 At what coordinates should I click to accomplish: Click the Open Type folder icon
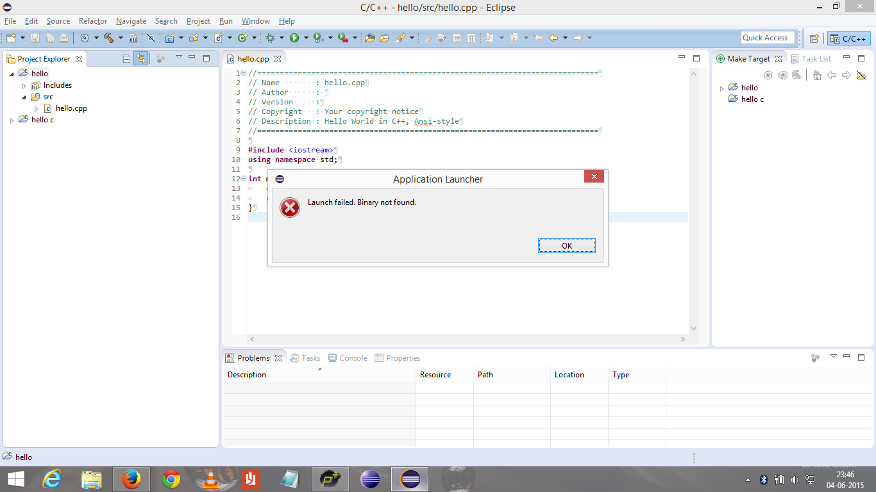point(384,38)
